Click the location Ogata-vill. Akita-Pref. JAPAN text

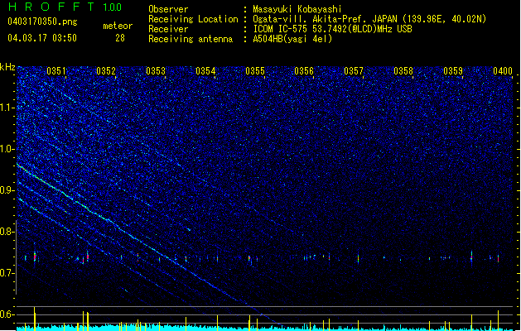(x=325, y=19)
